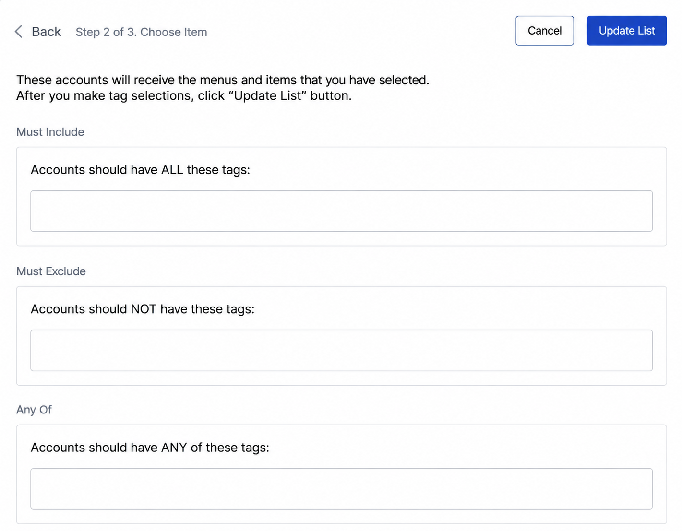Click the 'Must Include' section label

tap(50, 132)
